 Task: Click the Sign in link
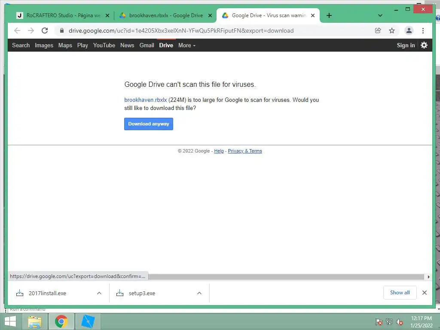point(406,45)
